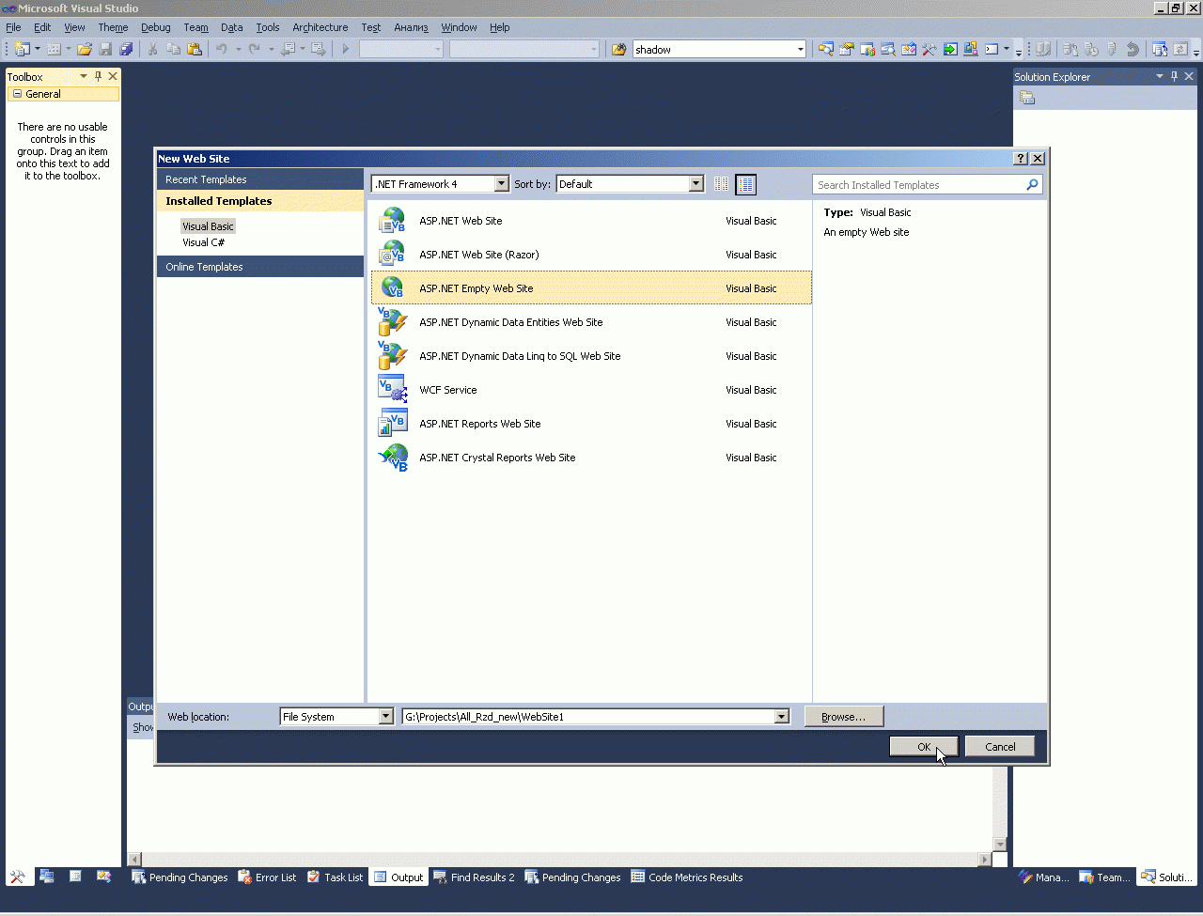Open the File System location dropdown
This screenshot has height=916, width=1203.
click(x=385, y=717)
